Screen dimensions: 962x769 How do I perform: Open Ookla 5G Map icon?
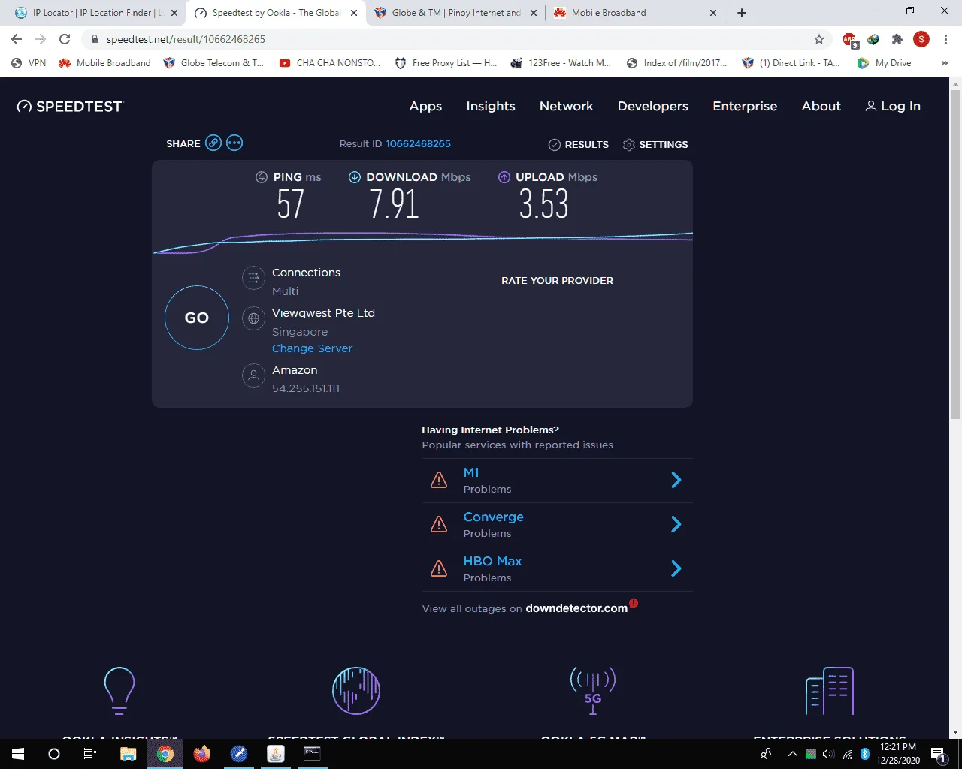593,690
